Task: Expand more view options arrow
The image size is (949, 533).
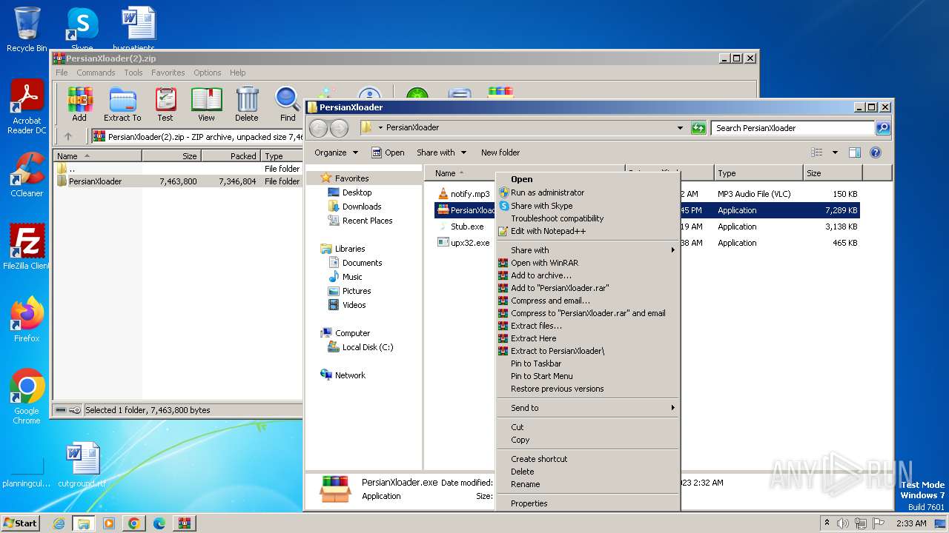Action: 835,152
